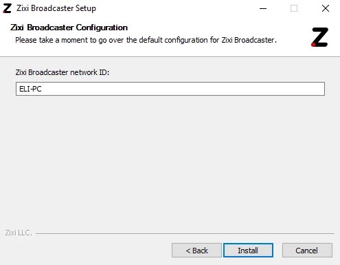Click the 'Zixi Broadcaster Setup' window title
This screenshot has width=340, height=265.
(56, 8)
